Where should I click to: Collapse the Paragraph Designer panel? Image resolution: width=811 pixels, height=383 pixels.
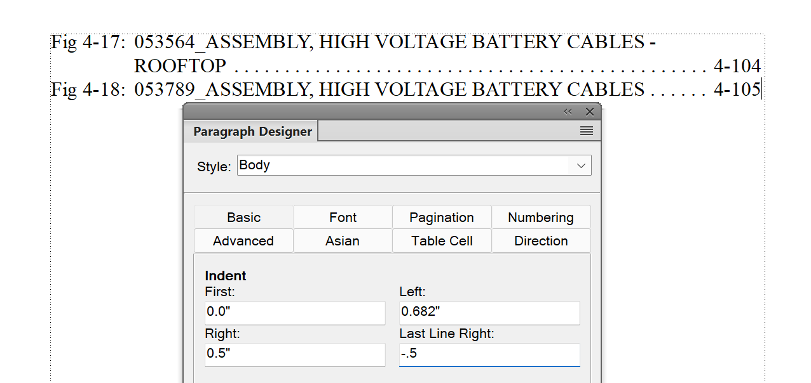[568, 111]
